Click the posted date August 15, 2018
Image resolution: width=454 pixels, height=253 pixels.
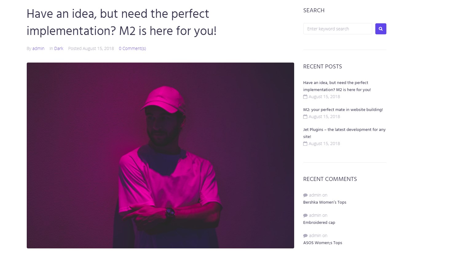98,48
